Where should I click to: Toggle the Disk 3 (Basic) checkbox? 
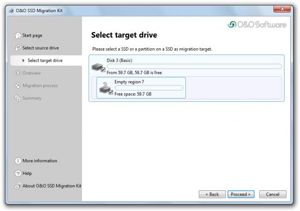(x=103, y=69)
